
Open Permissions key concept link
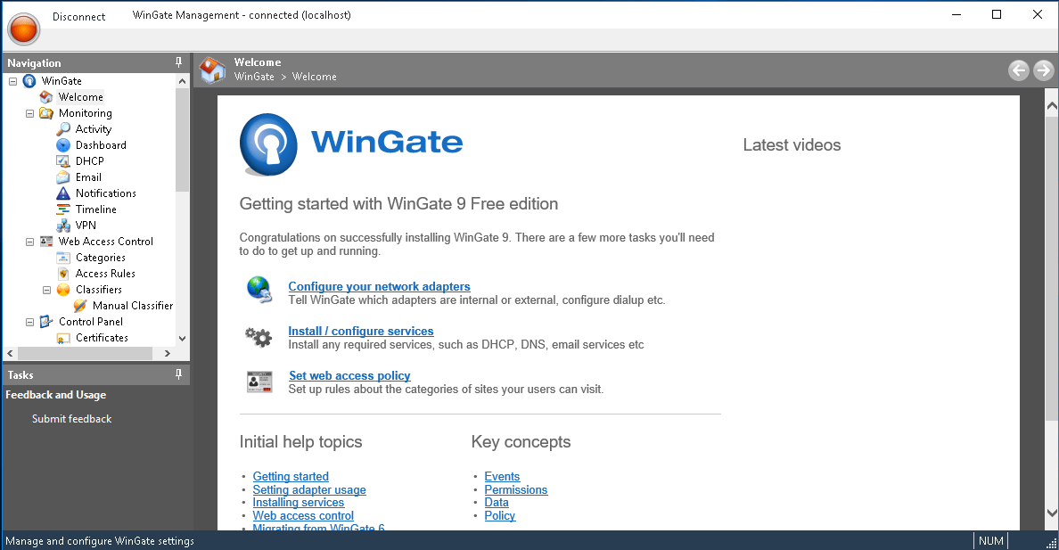click(516, 490)
